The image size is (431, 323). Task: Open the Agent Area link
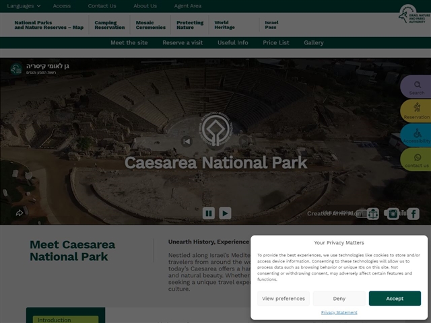(188, 6)
